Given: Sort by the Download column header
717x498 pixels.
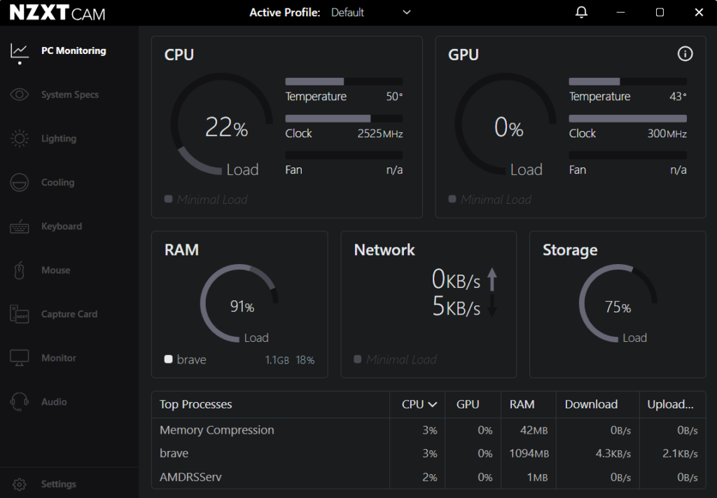Looking at the screenshot, I should tap(591, 404).
